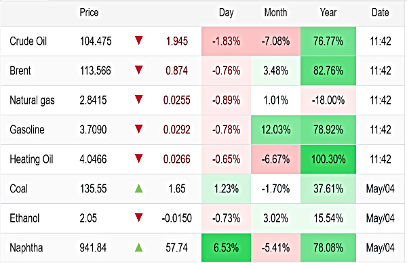Open the Gasoline commodity link

point(27,129)
